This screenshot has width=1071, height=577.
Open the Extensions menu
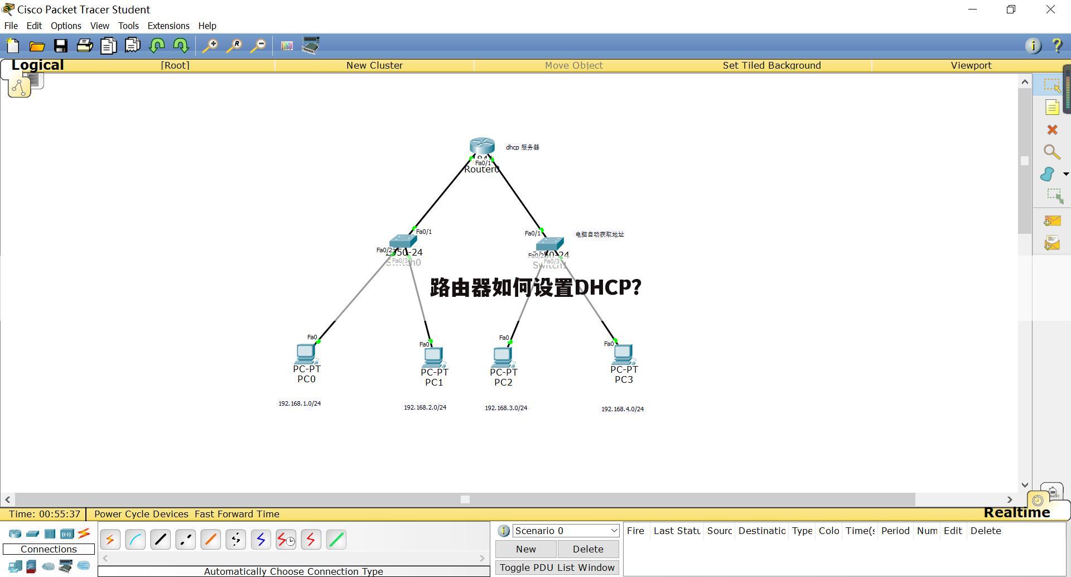click(168, 26)
